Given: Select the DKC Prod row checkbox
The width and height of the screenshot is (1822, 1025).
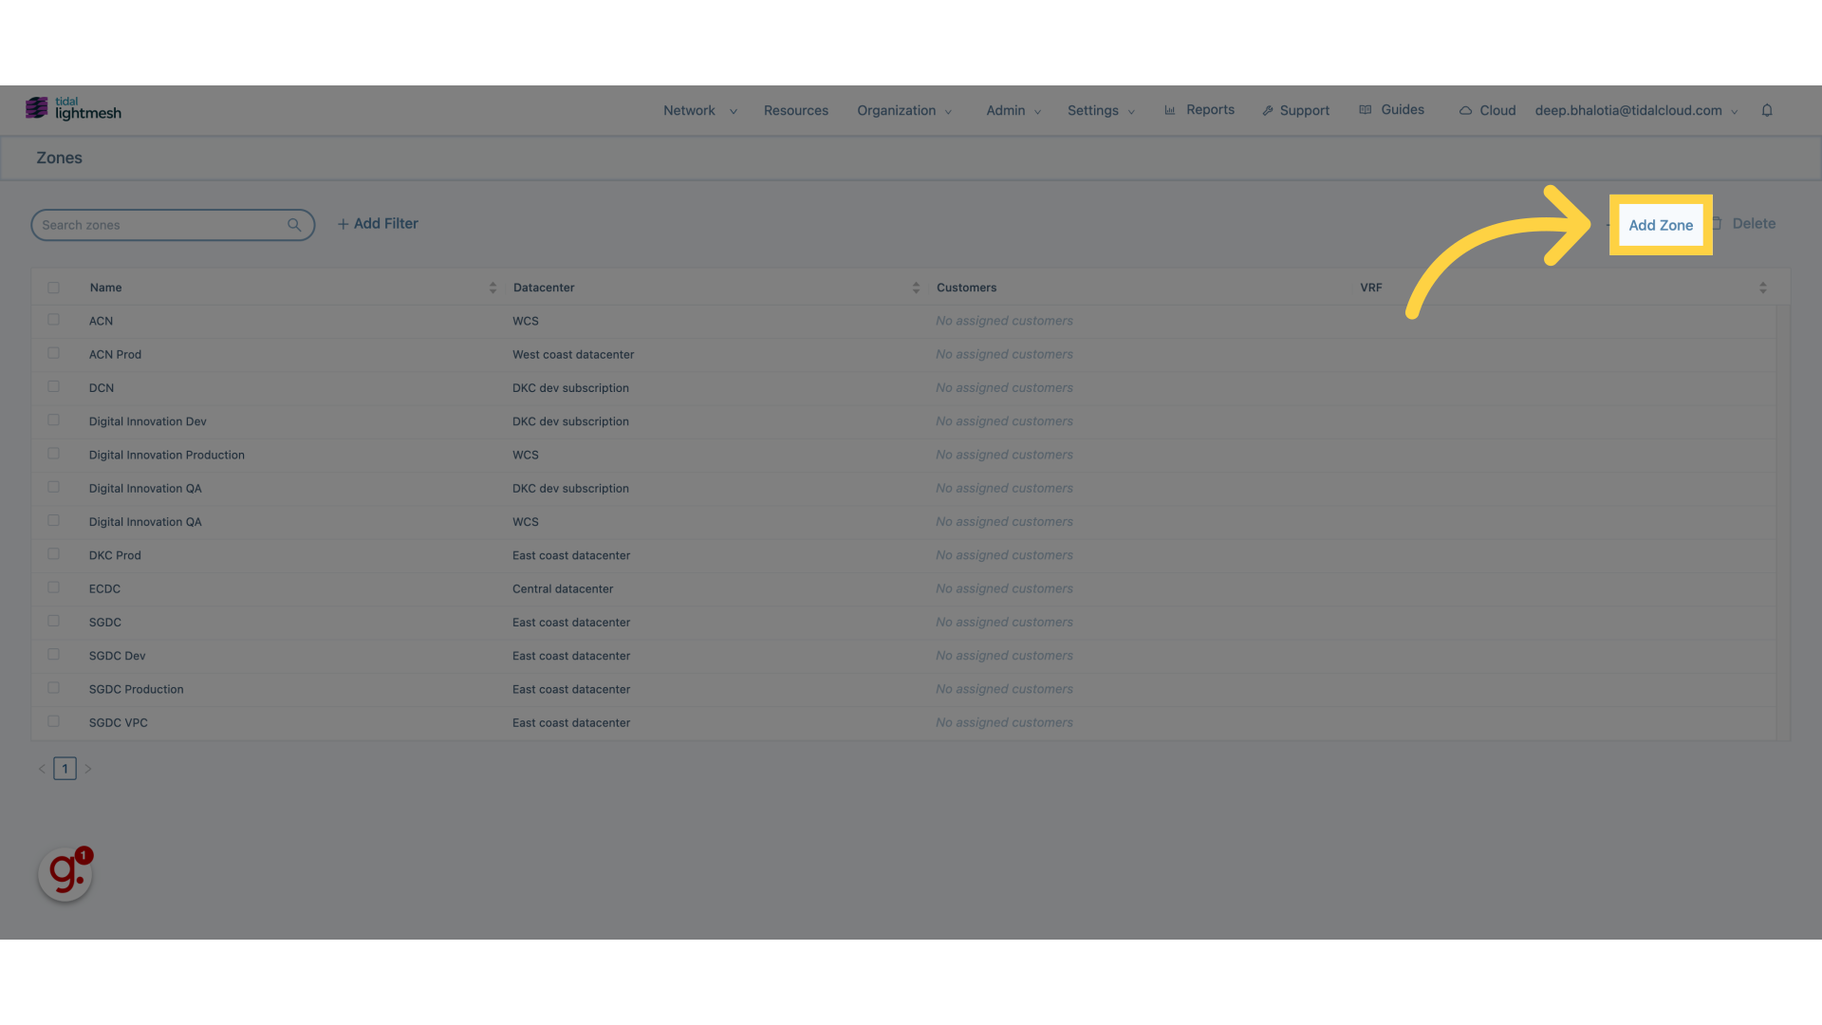Looking at the screenshot, I should (53, 554).
